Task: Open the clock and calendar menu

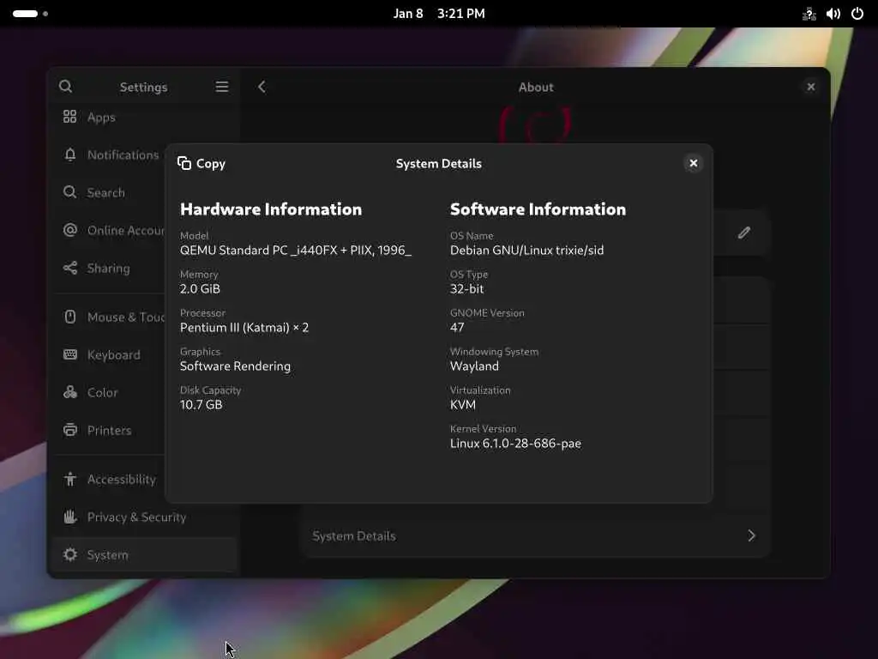Action: [x=439, y=14]
